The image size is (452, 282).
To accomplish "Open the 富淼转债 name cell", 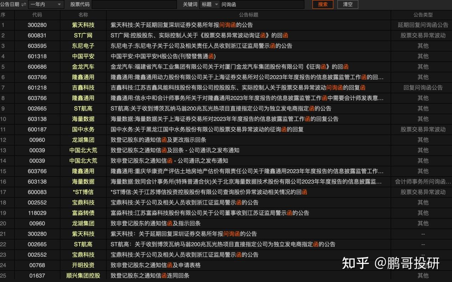I will pos(83,213).
